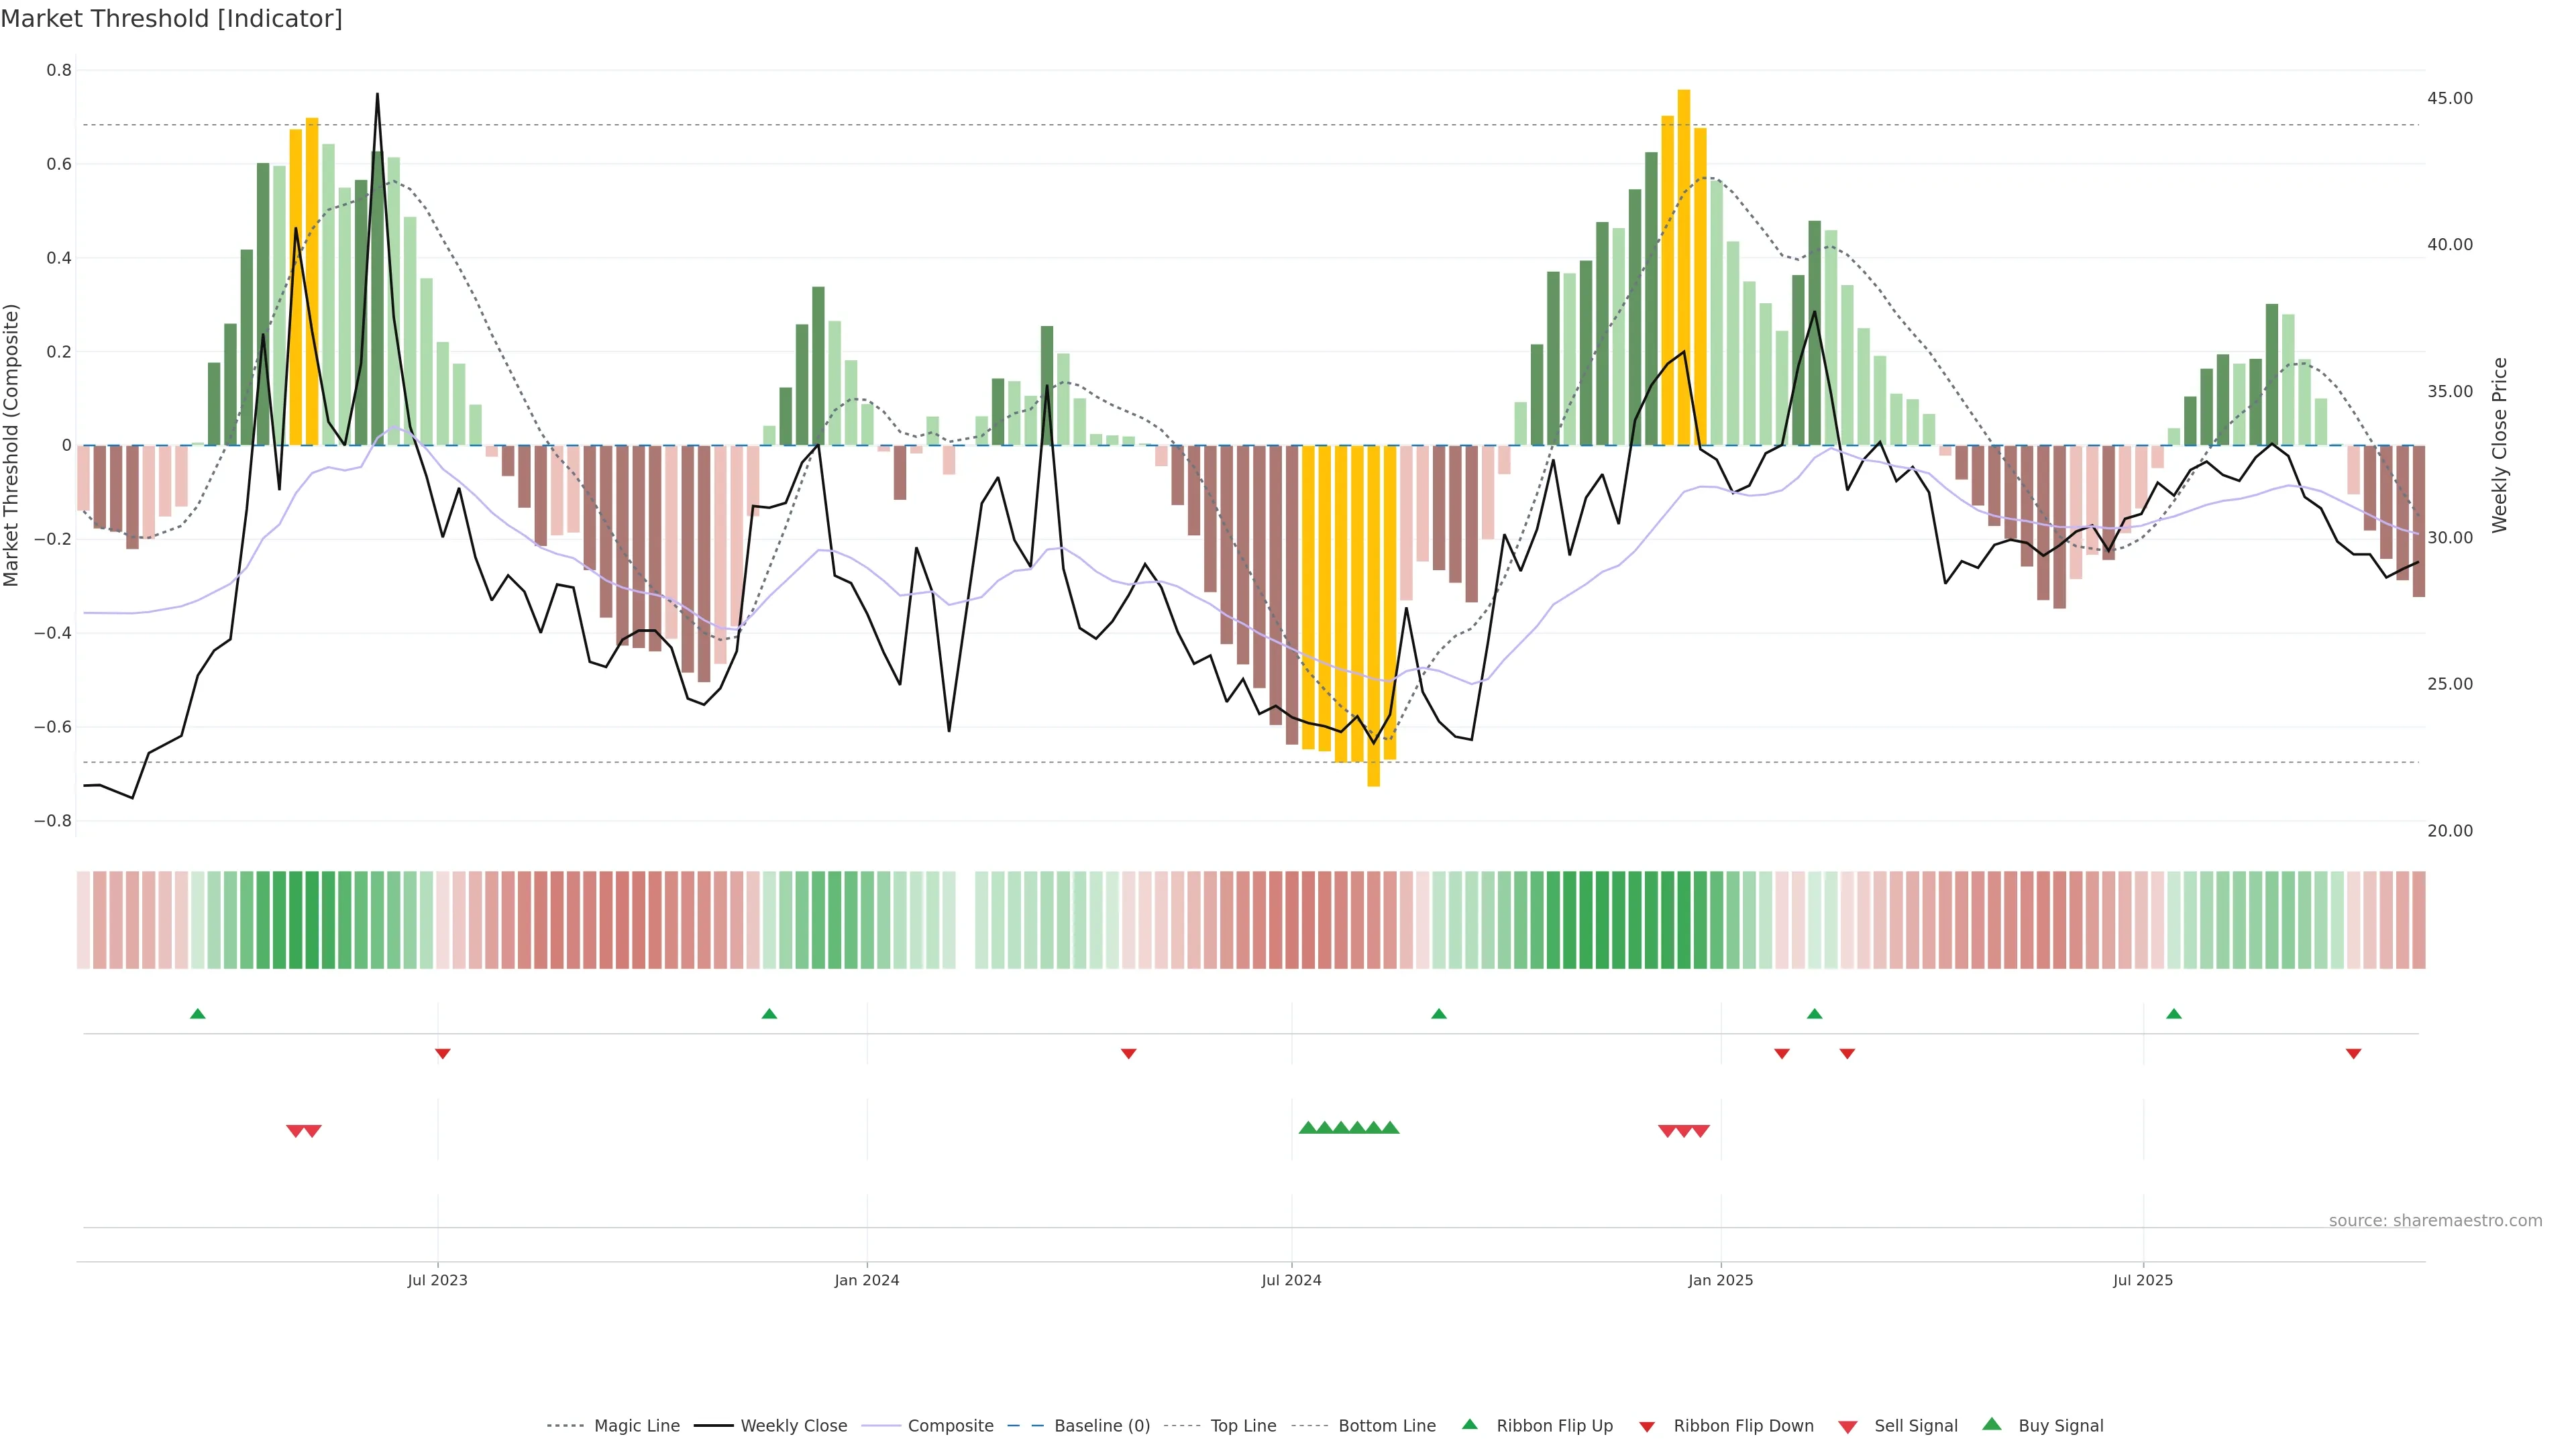Image resolution: width=2576 pixels, height=1449 pixels.
Task: Click the Ribbon Flip Up legend triangle icon
Action: (x=1469, y=1424)
